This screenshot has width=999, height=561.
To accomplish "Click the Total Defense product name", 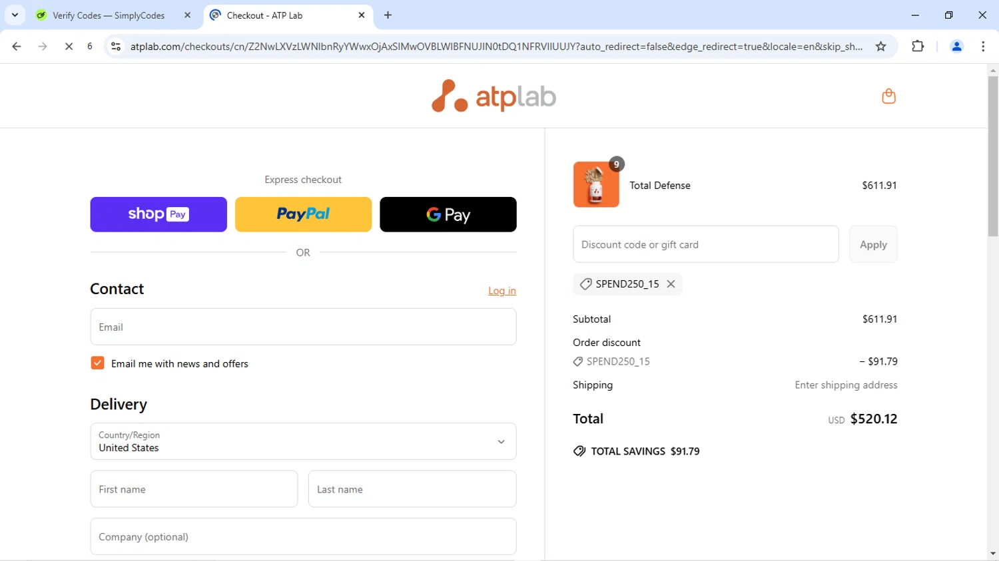I will click(x=660, y=186).
